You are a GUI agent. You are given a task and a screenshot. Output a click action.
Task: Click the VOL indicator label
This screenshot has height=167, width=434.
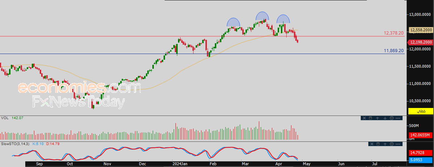click(5, 118)
